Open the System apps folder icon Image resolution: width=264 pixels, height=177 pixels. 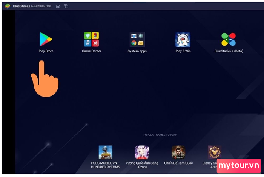137,39
